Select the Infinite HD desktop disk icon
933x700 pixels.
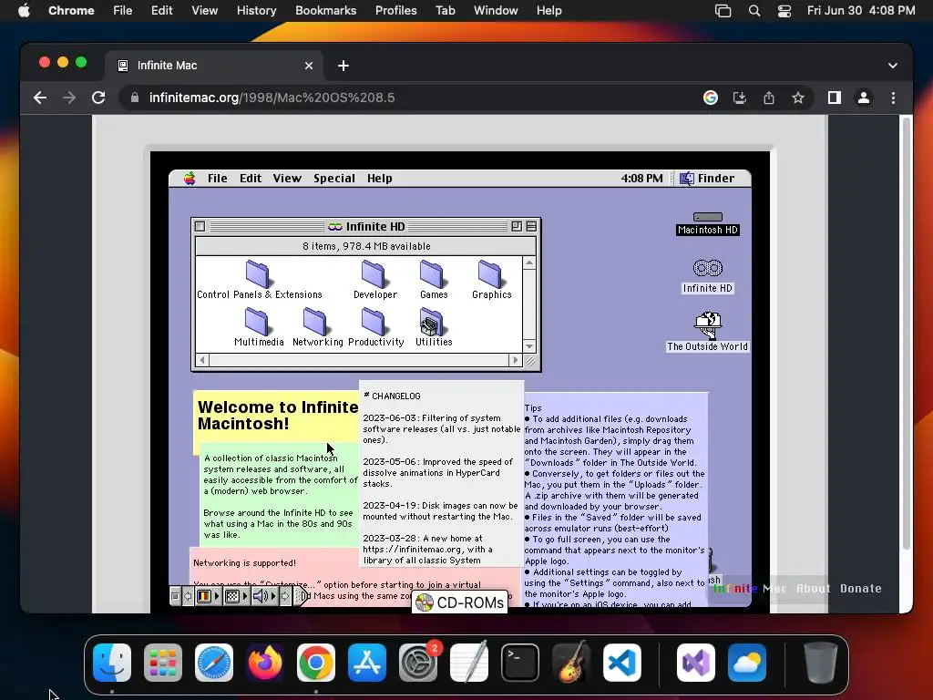click(707, 276)
